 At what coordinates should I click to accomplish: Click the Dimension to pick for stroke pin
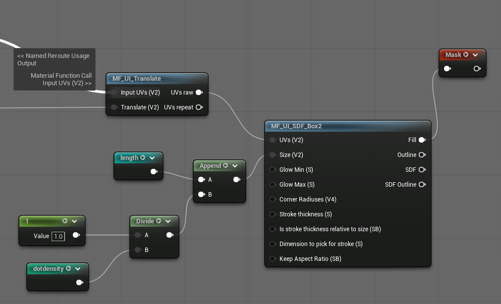click(x=273, y=244)
